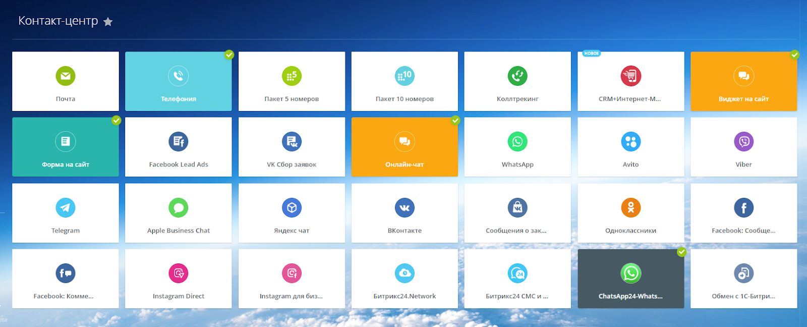Click the Яндекс чат label

[292, 231]
